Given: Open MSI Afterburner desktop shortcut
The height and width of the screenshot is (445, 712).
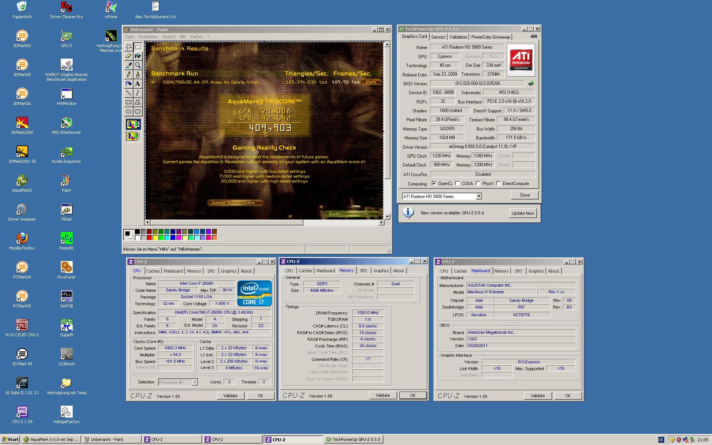Looking at the screenshot, I should [66, 126].
